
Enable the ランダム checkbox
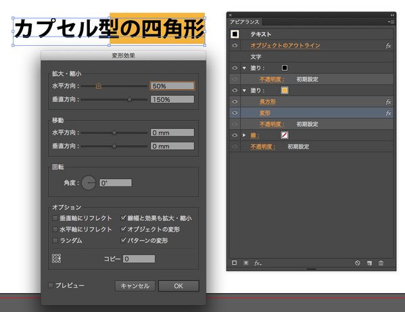pyautogui.click(x=55, y=241)
